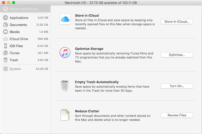This screenshot has width=202, height=134.
Task: Select the Trash can icon in sidebar
Action: 5,60
